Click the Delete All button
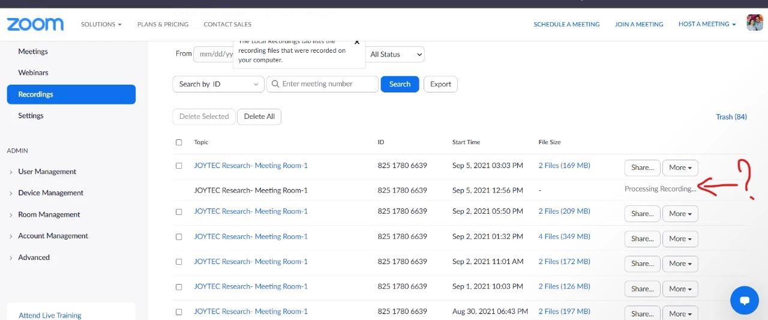 tap(259, 116)
